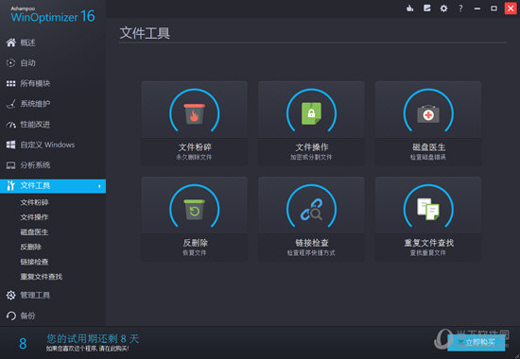The width and height of the screenshot is (520, 359).
Task: Maximize the WinOptimizer window
Action: click(x=494, y=9)
